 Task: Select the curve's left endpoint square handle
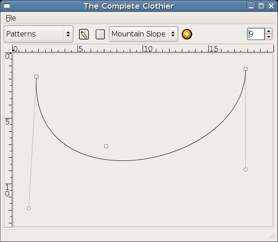(36, 77)
